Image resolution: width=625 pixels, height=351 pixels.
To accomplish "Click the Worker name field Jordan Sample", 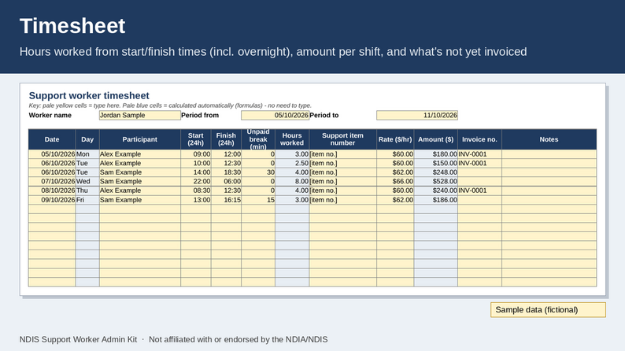I will (x=140, y=115).
